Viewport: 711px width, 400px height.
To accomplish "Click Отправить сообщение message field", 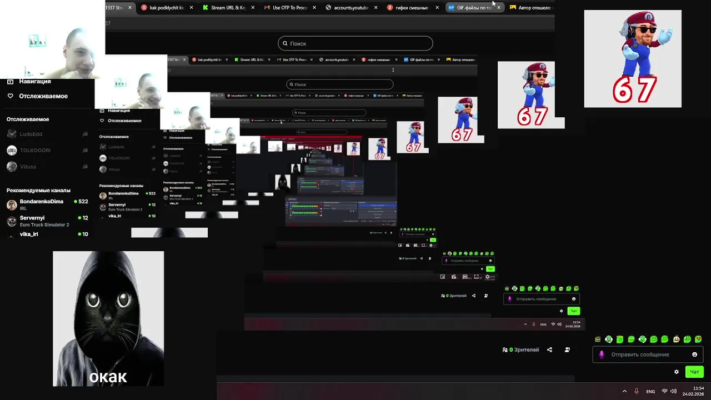I will click(649, 354).
